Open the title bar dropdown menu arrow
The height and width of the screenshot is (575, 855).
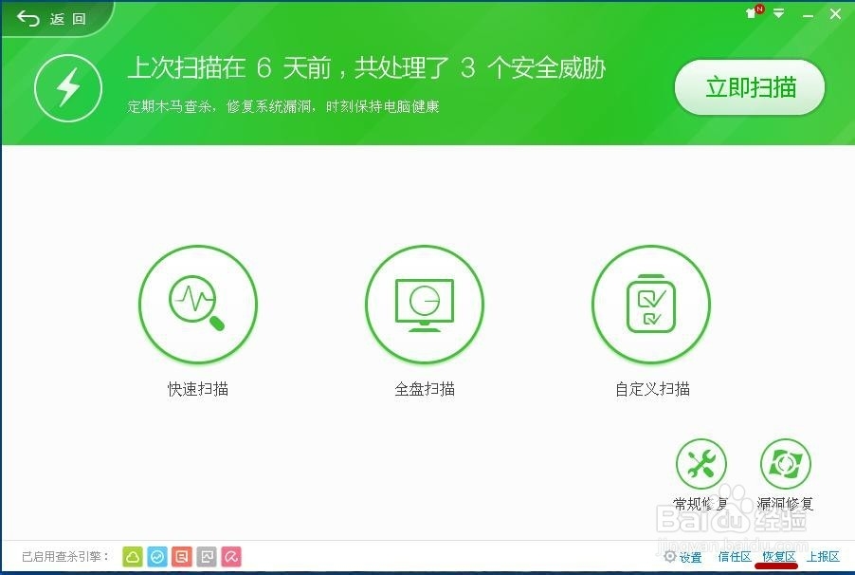tap(778, 13)
